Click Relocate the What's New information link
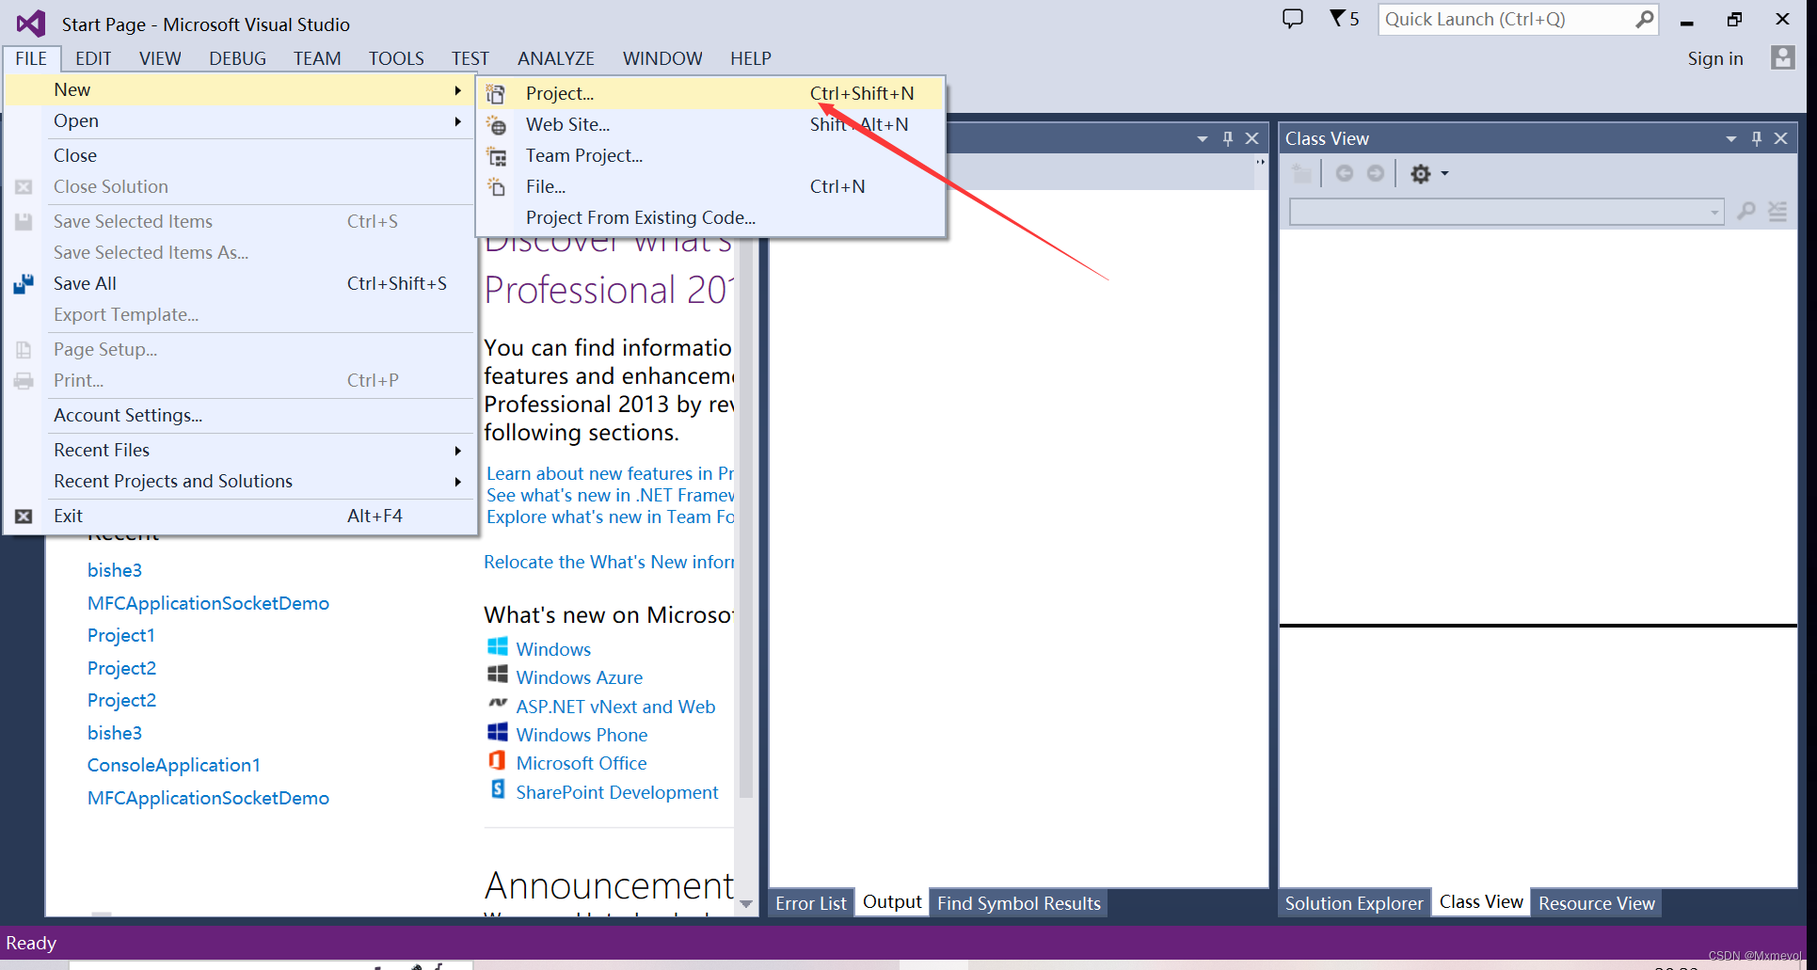This screenshot has height=970, width=1817. tap(609, 562)
